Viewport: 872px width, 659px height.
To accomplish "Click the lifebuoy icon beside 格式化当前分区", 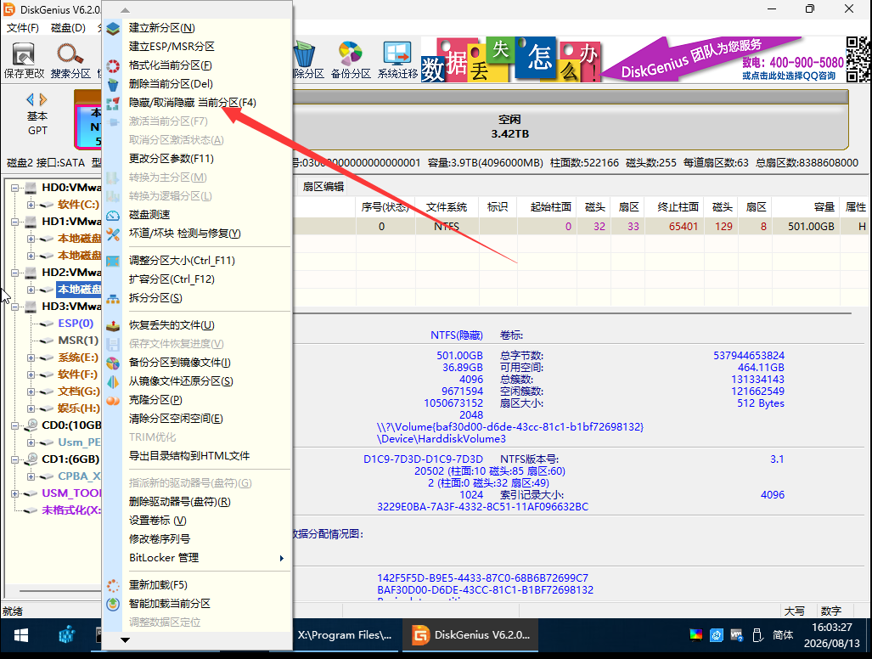I will [113, 65].
